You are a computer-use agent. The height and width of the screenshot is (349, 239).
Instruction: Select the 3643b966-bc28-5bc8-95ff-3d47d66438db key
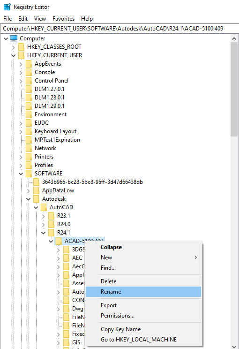pos(92,182)
